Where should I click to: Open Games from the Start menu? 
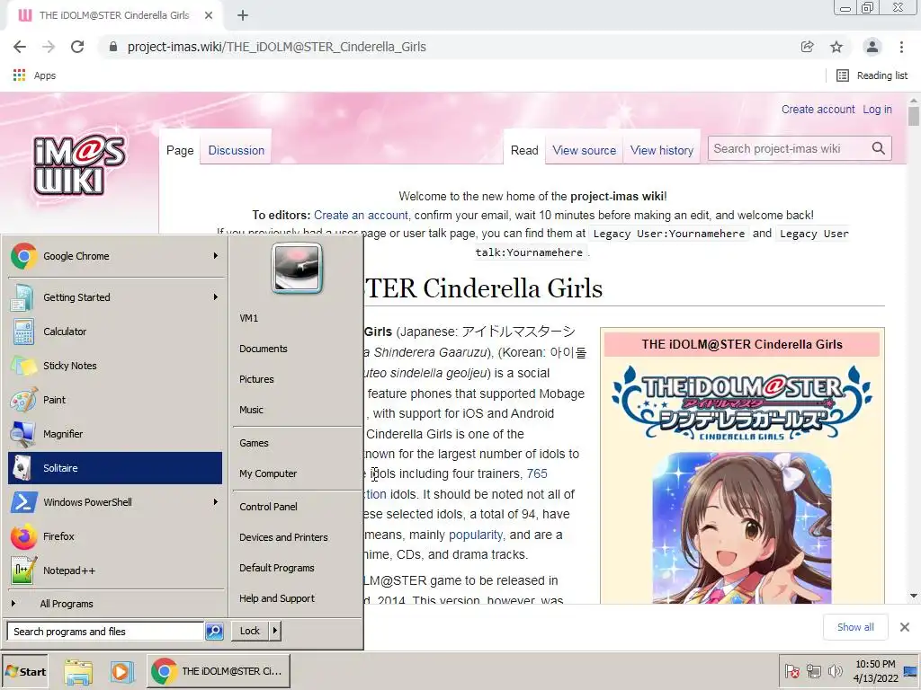point(254,443)
